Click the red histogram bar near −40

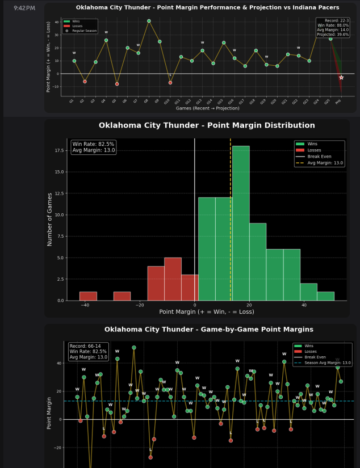(x=88, y=296)
